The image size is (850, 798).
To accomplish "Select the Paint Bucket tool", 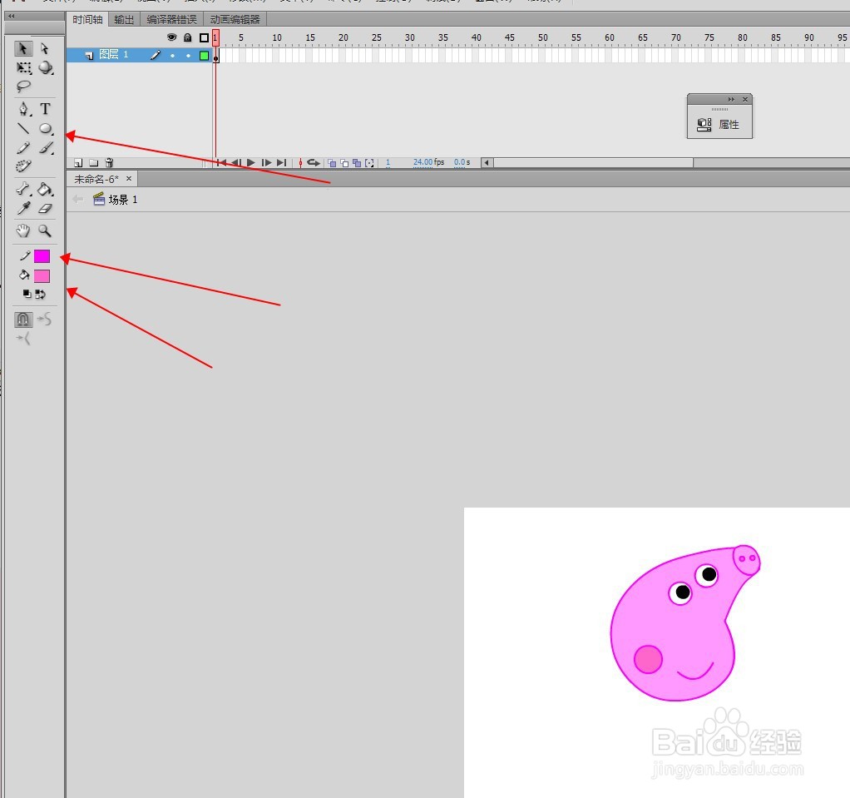I will [x=46, y=189].
